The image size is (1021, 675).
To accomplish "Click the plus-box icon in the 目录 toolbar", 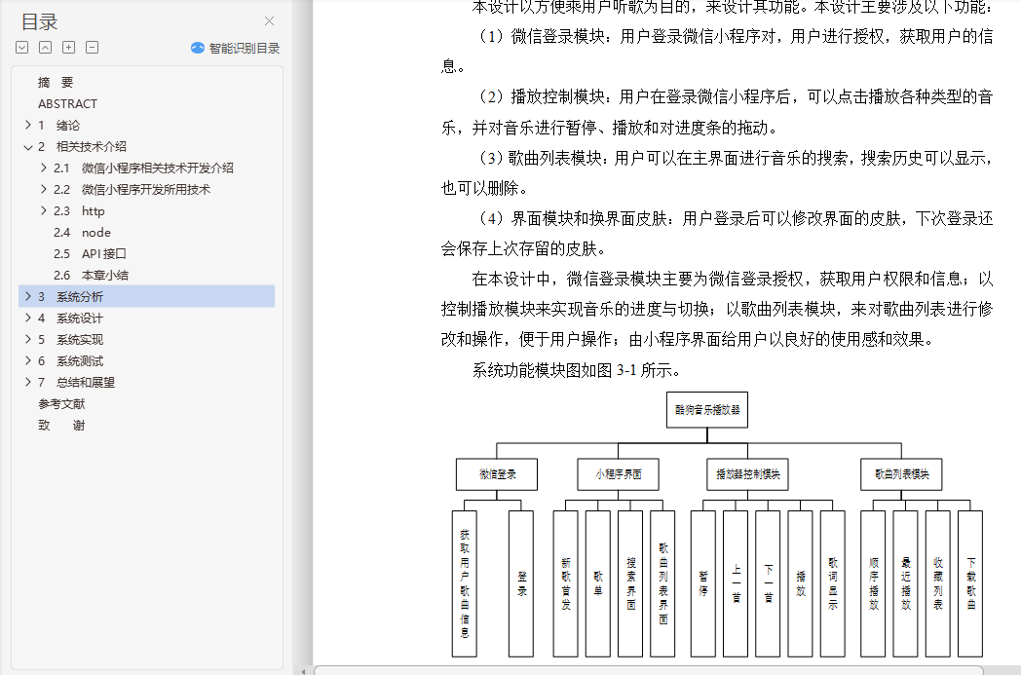I will click(68, 48).
